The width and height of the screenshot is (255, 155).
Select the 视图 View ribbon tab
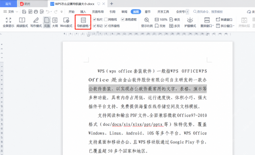pos(136,11)
